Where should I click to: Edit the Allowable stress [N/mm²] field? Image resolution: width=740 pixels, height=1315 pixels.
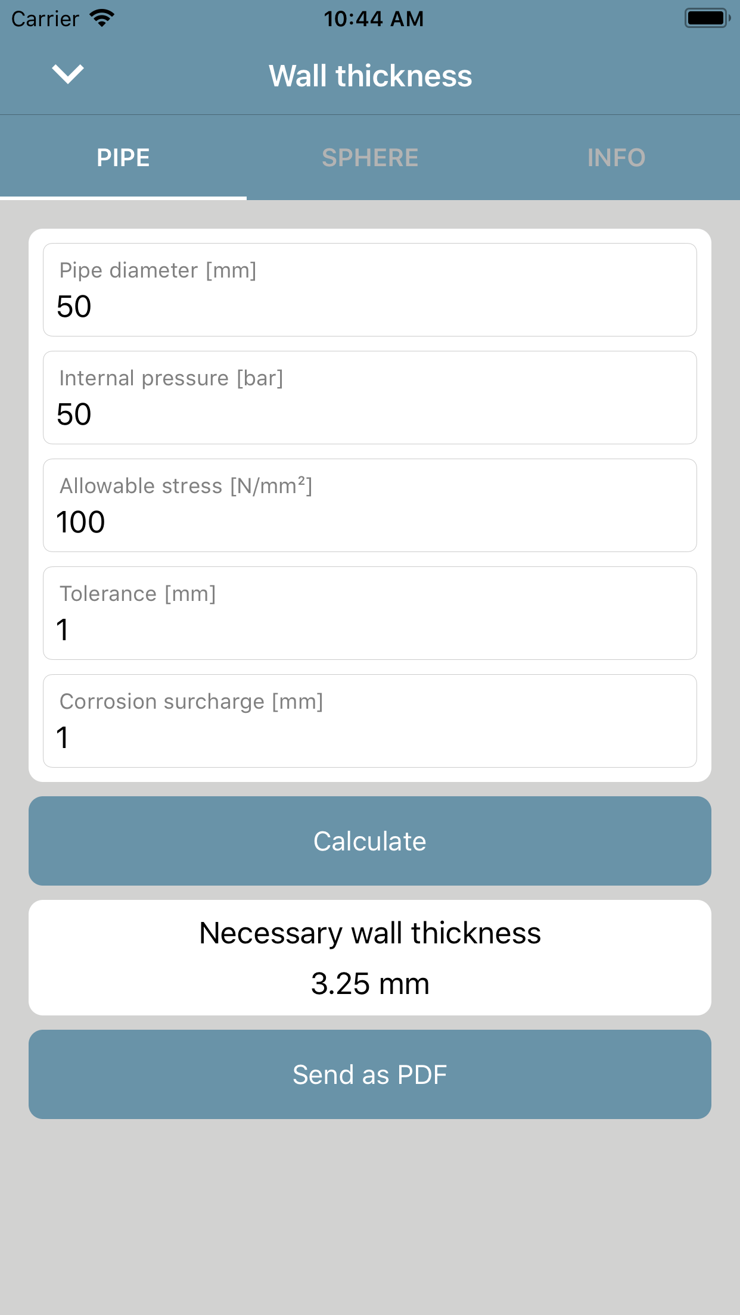click(370, 505)
